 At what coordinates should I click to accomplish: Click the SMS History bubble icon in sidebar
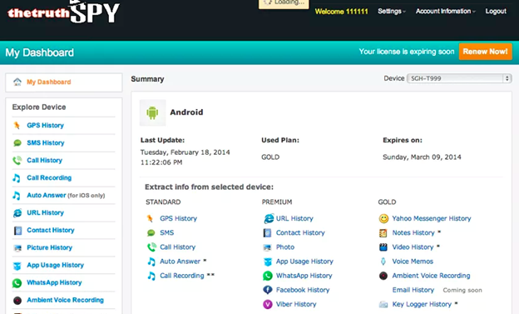pyautogui.click(x=17, y=143)
